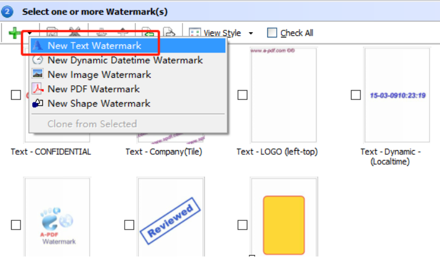Click the Import watermark toolbar icon
This screenshot has height=260, width=440.
click(x=147, y=33)
